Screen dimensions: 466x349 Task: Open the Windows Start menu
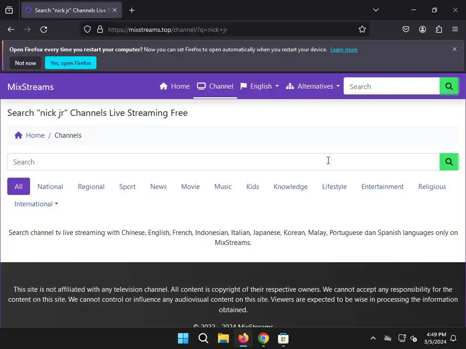tap(183, 338)
